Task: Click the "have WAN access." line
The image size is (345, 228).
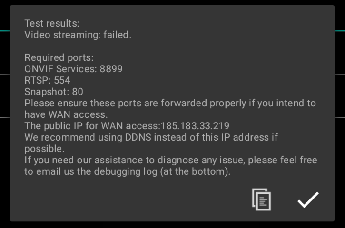Action: (66, 114)
